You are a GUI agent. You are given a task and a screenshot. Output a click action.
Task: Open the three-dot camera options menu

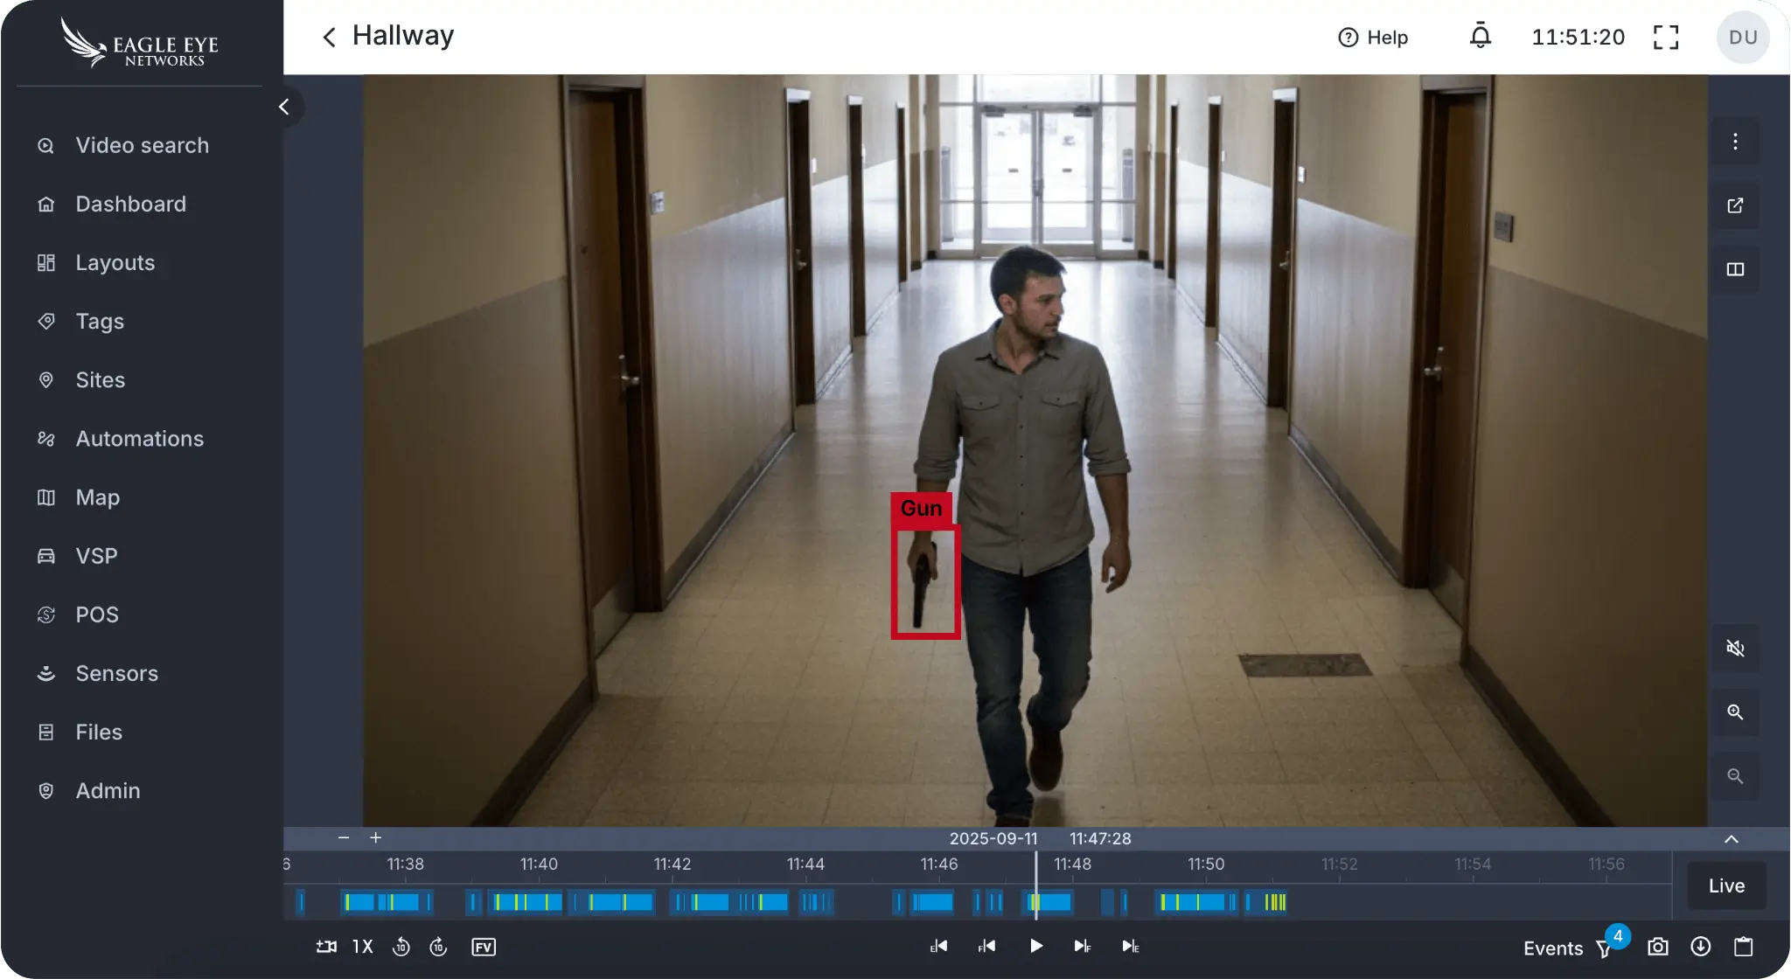(1735, 141)
